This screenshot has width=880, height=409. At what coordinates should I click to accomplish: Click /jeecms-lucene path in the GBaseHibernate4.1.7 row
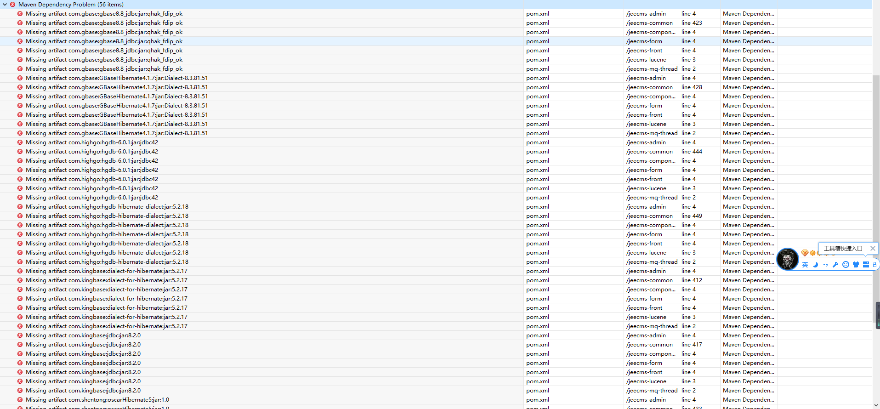[646, 124]
